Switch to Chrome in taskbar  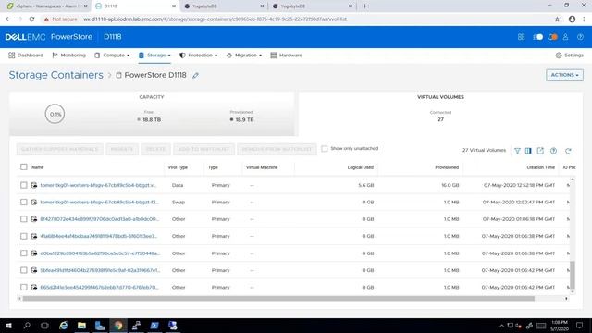[118, 325]
